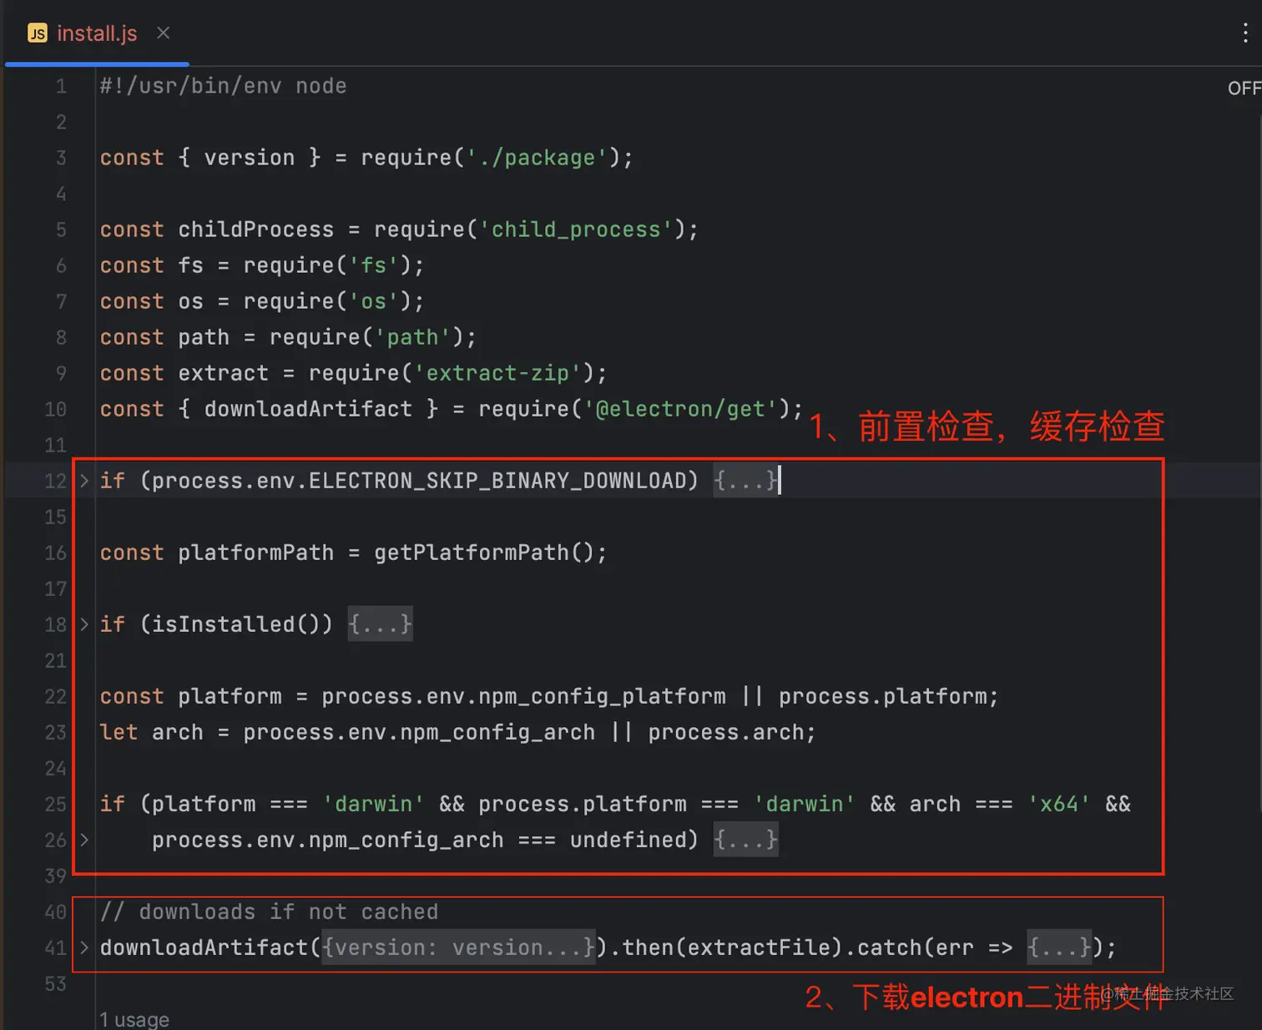1262x1030 pixels.
Task: Unfold the {...} placeholder after undefined)
Action: [x=746, y=840]
